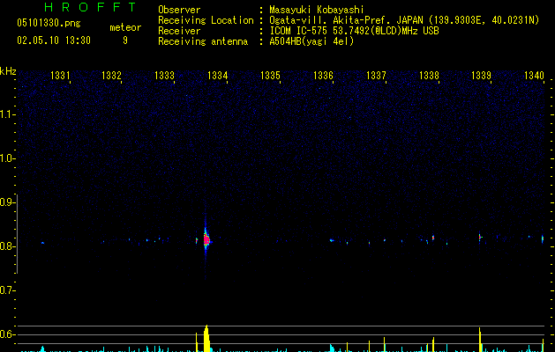This screenshot has height=352, width=555.
Task: Click time marker 1337
Action: pos(376,76)
